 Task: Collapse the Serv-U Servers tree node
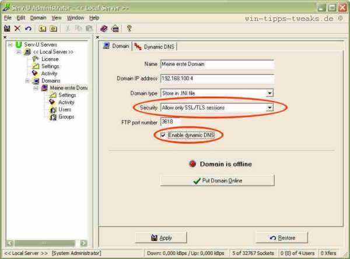10,45
